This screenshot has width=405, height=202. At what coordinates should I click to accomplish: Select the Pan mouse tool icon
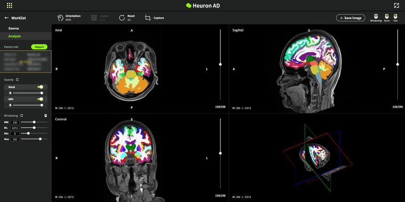[x=395, y=16]
